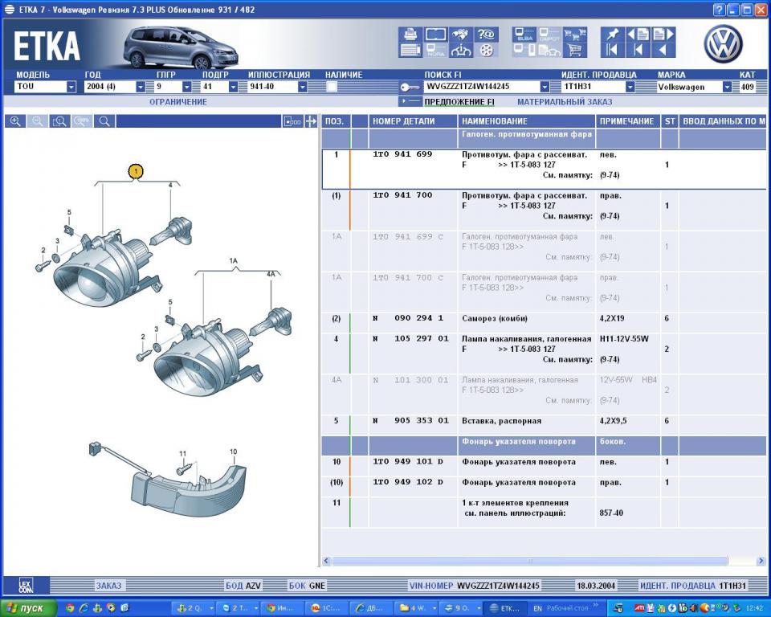Click the single shopping cart icon
Screen dimensions: 771x617
point(575,50)
